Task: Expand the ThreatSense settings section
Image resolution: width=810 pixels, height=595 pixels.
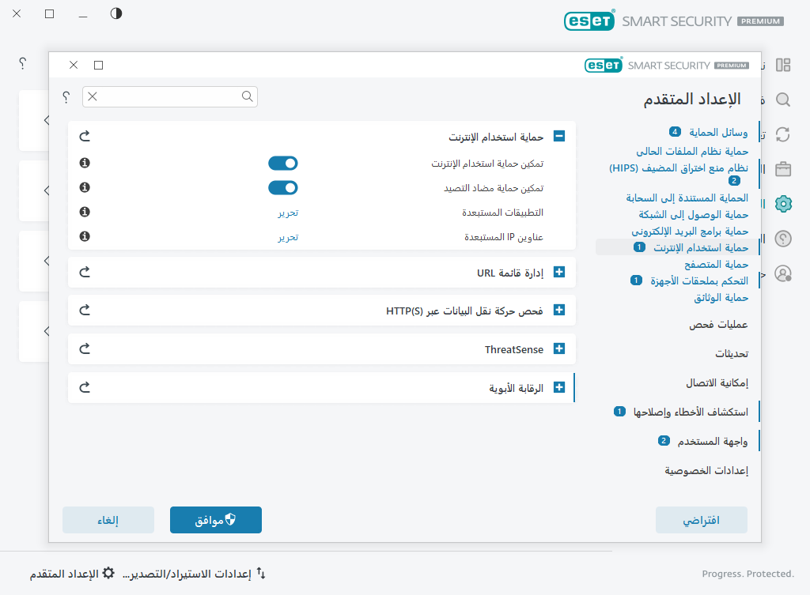Action: point(559,348)
